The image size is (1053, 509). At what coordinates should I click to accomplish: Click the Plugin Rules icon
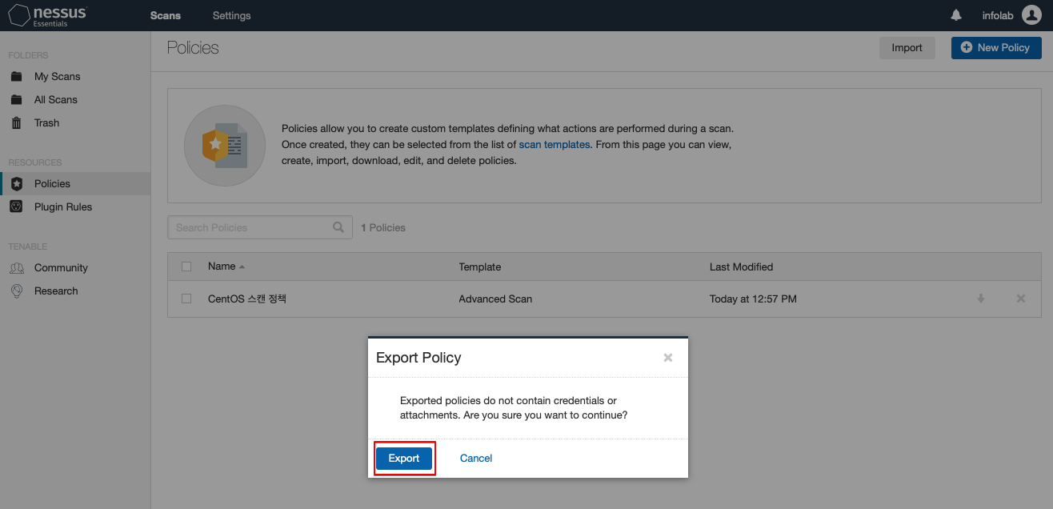17,207
